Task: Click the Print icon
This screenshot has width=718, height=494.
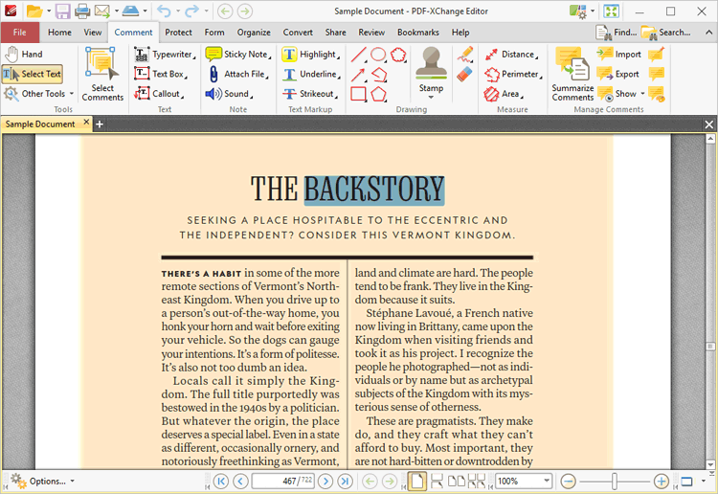Action: coord(82,11)
